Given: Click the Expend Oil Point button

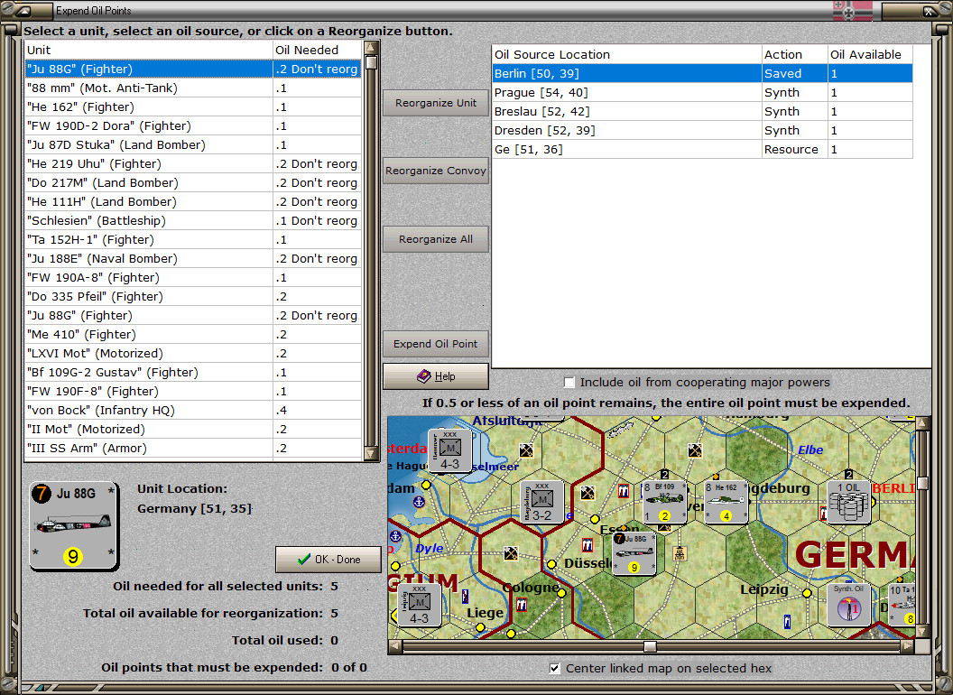Looking at the screenshot, I should coord(436,344).
